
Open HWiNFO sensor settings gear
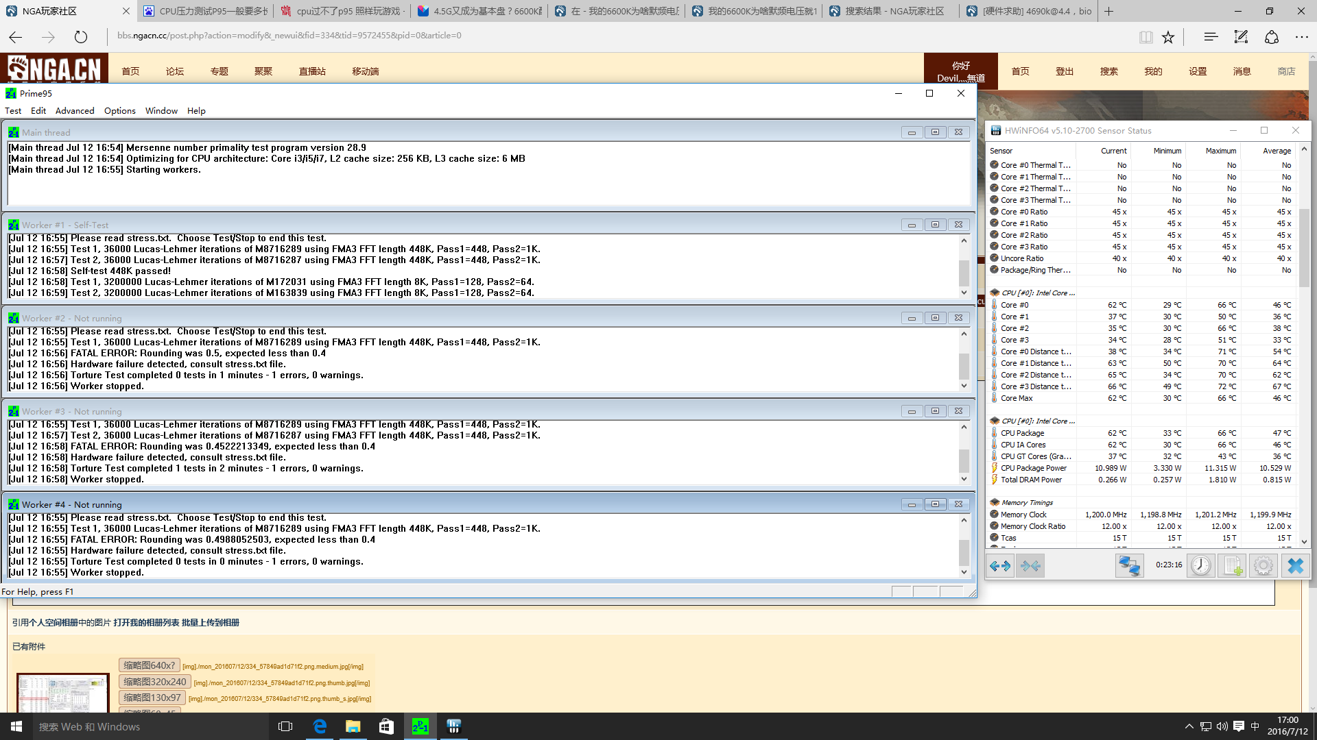[1263, 566]
